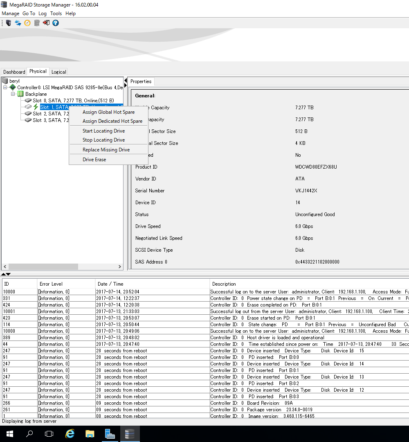Select the Properties tab

click(141, 81)
